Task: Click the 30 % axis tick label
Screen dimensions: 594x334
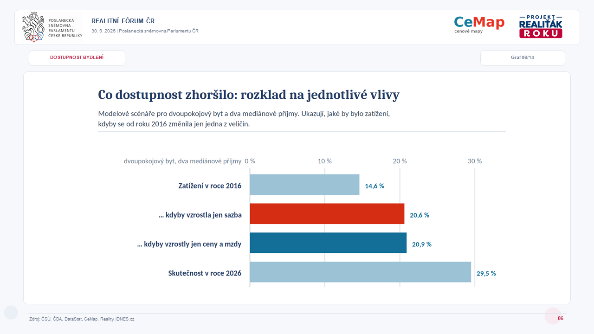Action: click(475, 161)
